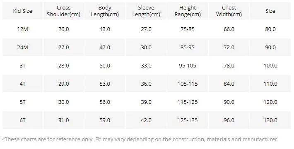Viewport: 294px width, 149px height.
Task: Click the Size column header
Action: coord(270,11)
